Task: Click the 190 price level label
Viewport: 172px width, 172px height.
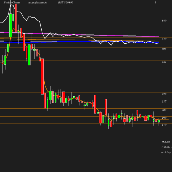Action: pyautogui.click(x=164, y=118)
